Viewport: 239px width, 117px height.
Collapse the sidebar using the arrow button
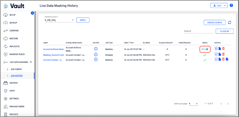tap(32, 13)
